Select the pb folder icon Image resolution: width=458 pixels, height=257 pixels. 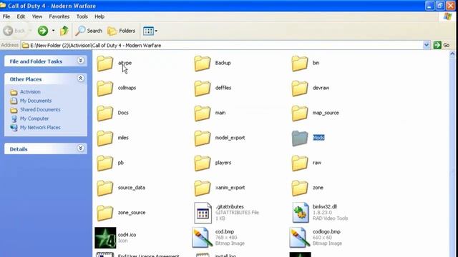click(105, 163)
